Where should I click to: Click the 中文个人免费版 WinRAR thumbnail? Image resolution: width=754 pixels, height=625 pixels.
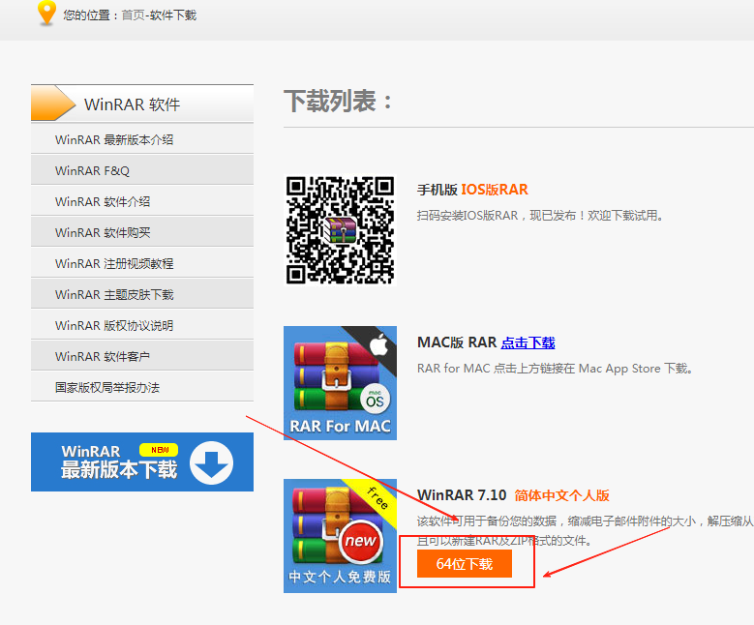(x=340, y=536)
